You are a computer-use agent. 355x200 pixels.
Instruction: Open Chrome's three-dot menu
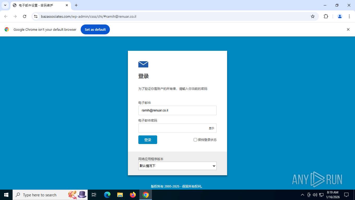[x=349, y=16]
